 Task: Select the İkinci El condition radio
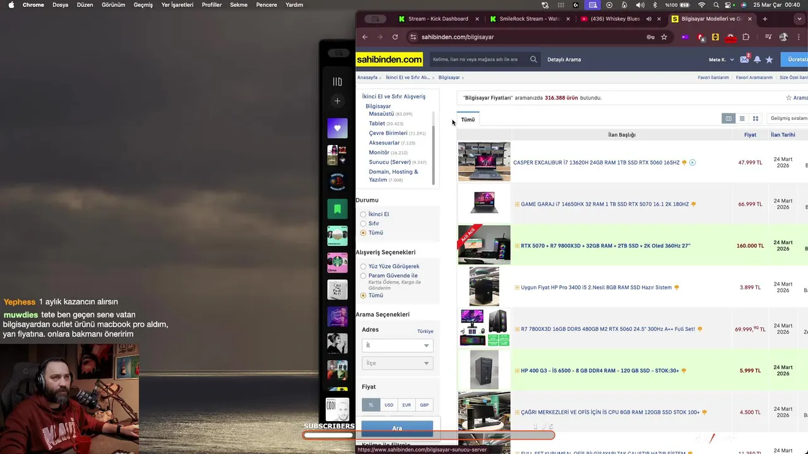pos(363,214)
